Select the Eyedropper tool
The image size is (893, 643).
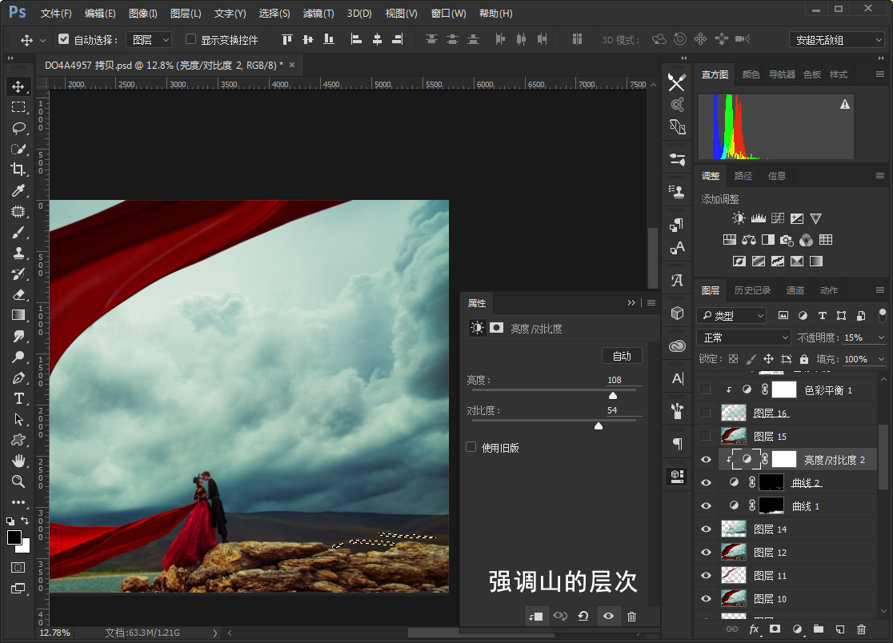click(x=18, y=190)
